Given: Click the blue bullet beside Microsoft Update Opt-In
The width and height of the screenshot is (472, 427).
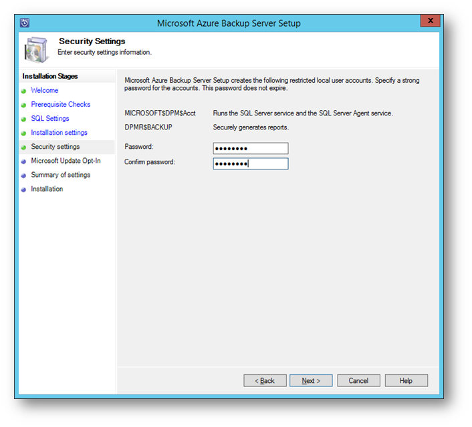Looking at the screenshot, I should coord(24,161).
